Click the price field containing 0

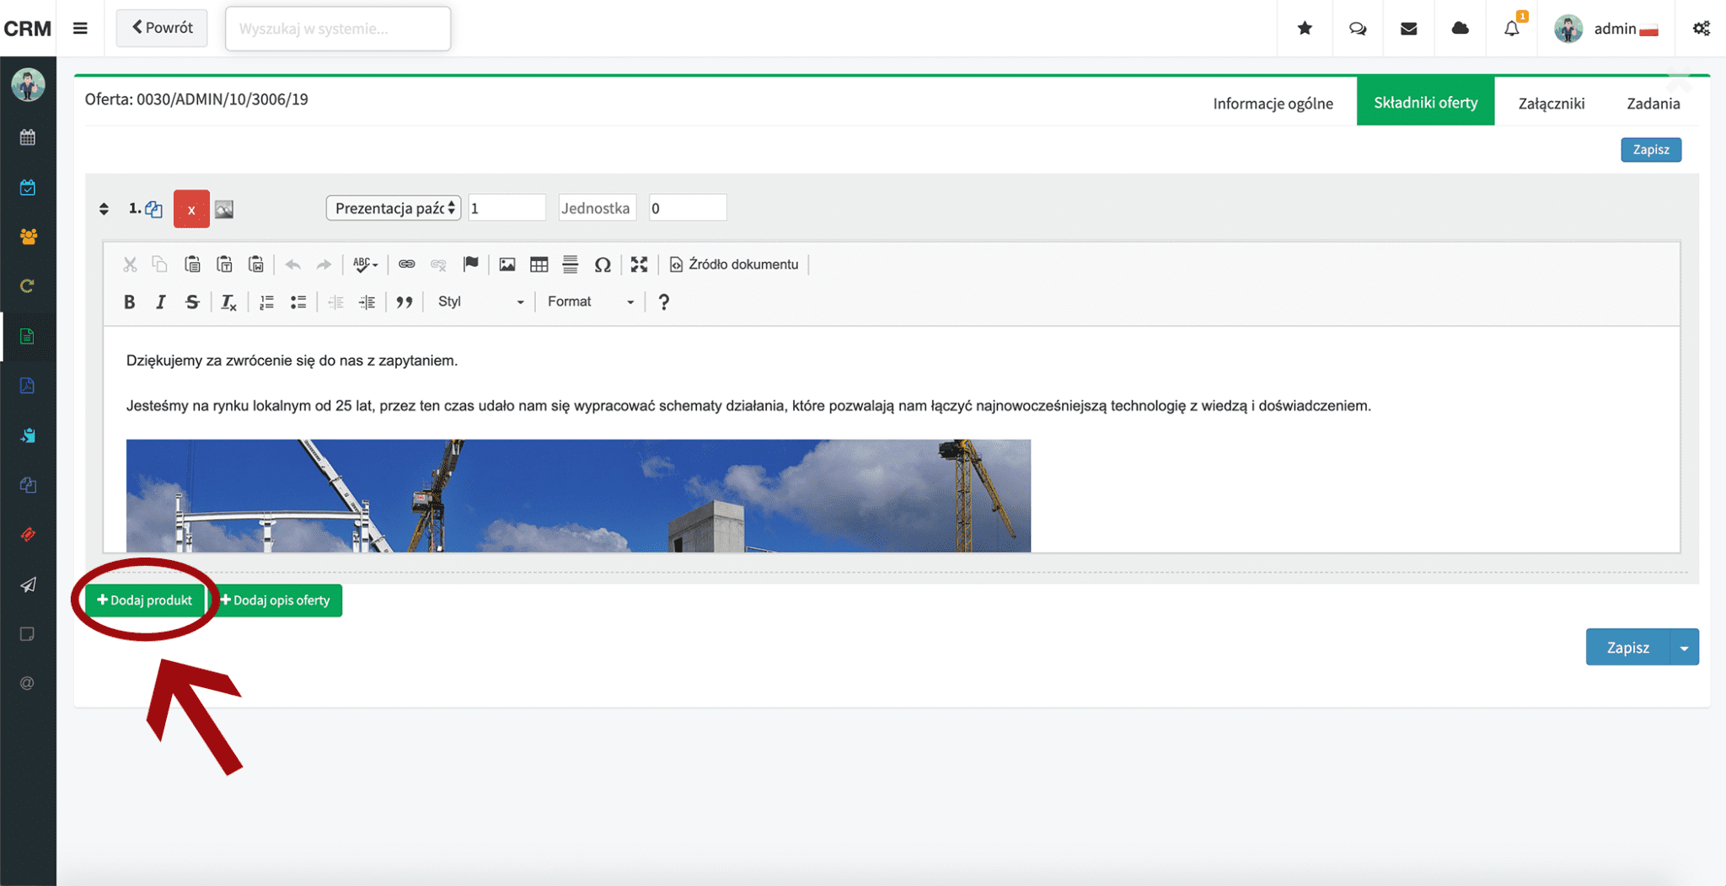pyautogui.click(x=687, y=208)
